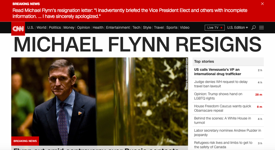Open the Michael Flynn Resigns headline
The image size is (275, 150).
pyautogui.click(x=137, y=44)
